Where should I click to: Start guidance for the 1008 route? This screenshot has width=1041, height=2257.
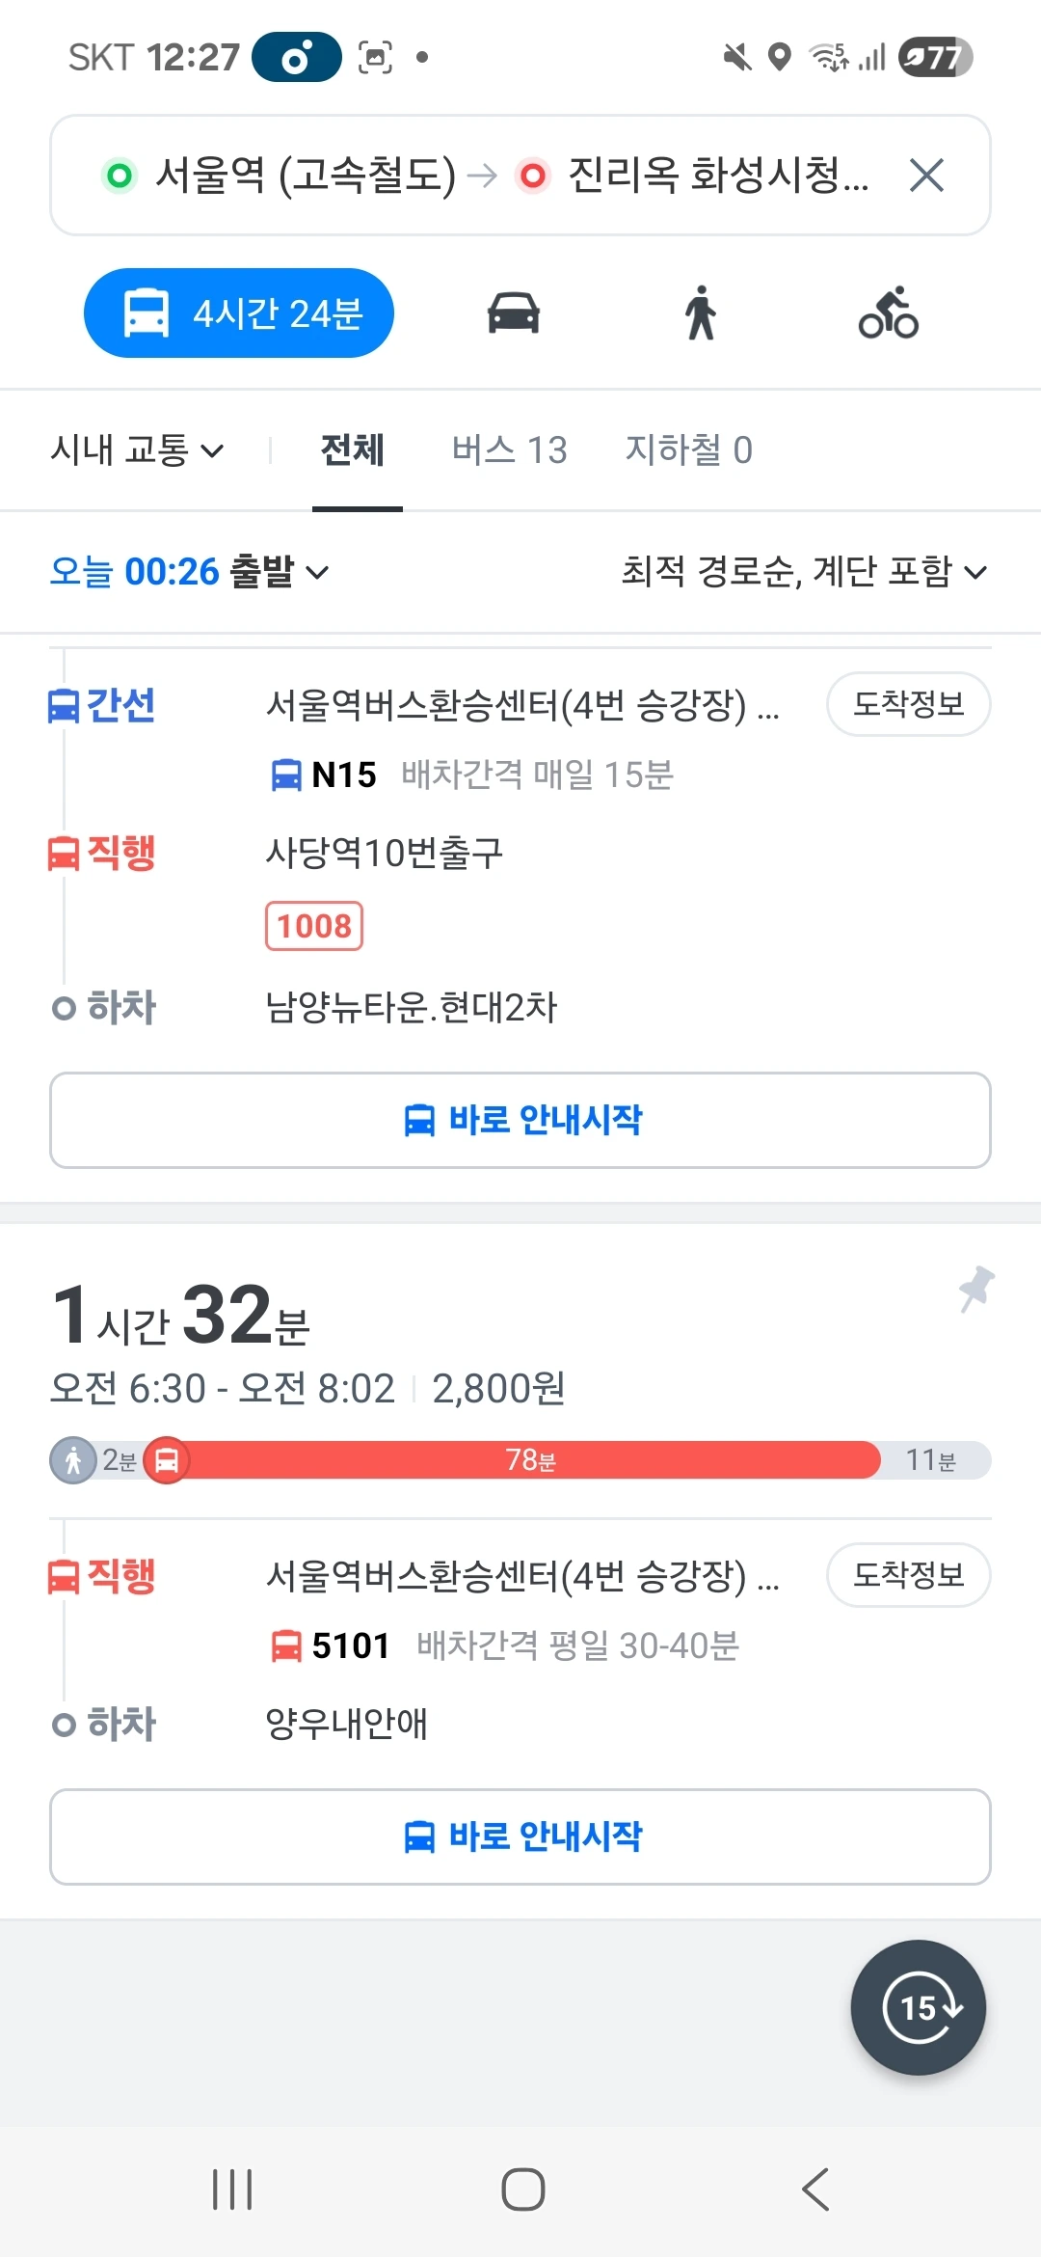click(520, 1120)
